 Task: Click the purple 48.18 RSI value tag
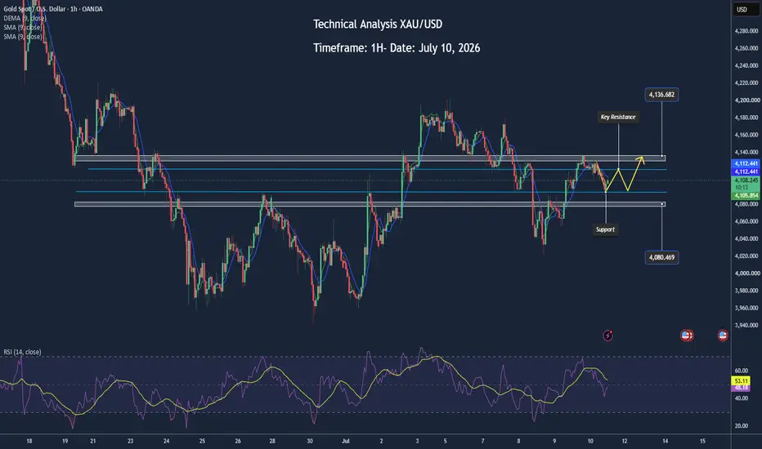[x=741, y=388]
